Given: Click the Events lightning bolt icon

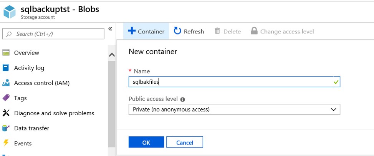Looking at the screenshot, I should pos(6,143).
